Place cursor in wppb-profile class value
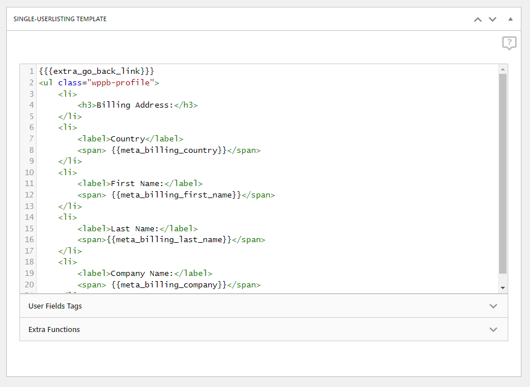The image size is (530, 387). (x=121, y=82)
